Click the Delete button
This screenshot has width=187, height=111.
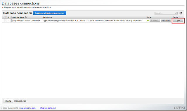coord(8,101)
